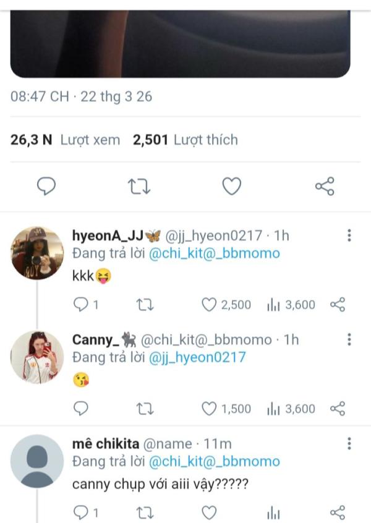This screenshot has height=523, width=371.
Task: Like Canny_'s kiss emoji reply
Action: 210,409
